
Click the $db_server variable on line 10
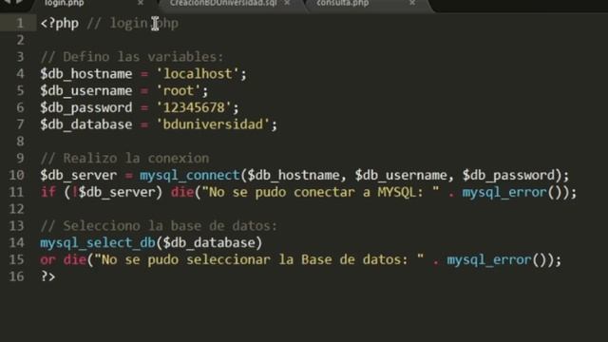(x=79, y=175)
